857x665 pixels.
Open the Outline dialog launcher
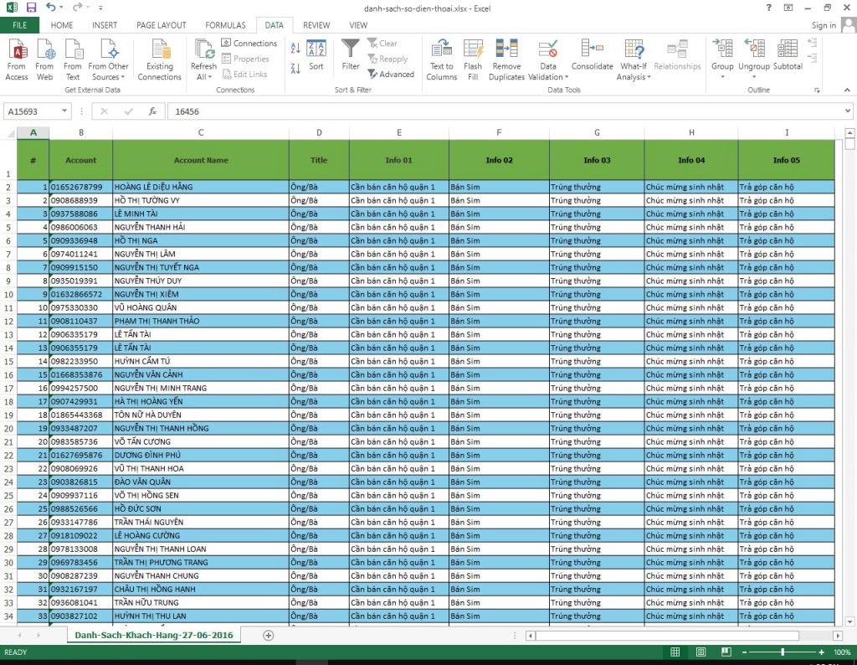point(817,90)
